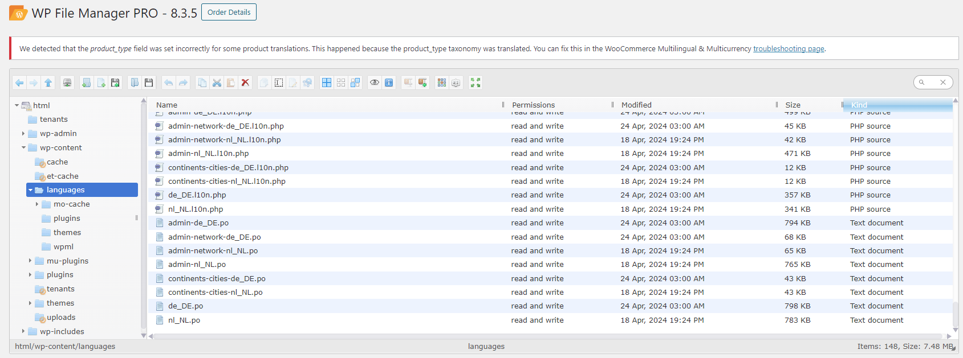Screen dimensions: 963x358
Task: Sort files by the Modified column
Action: click(696, 105)
